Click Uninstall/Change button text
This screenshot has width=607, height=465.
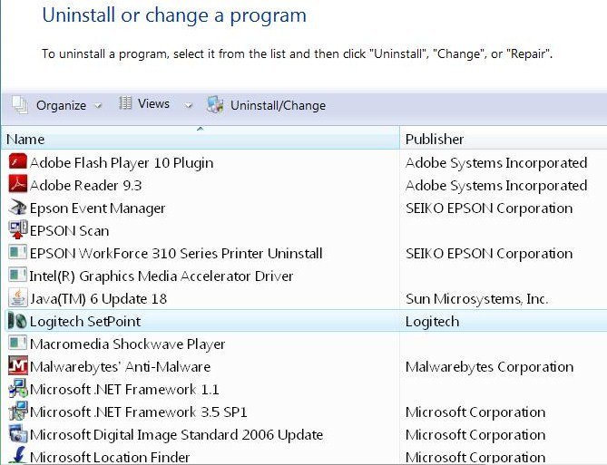click(x=278, y=105)
